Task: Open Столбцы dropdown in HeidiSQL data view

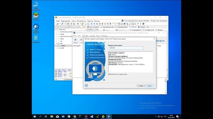Action: (148, 30)
